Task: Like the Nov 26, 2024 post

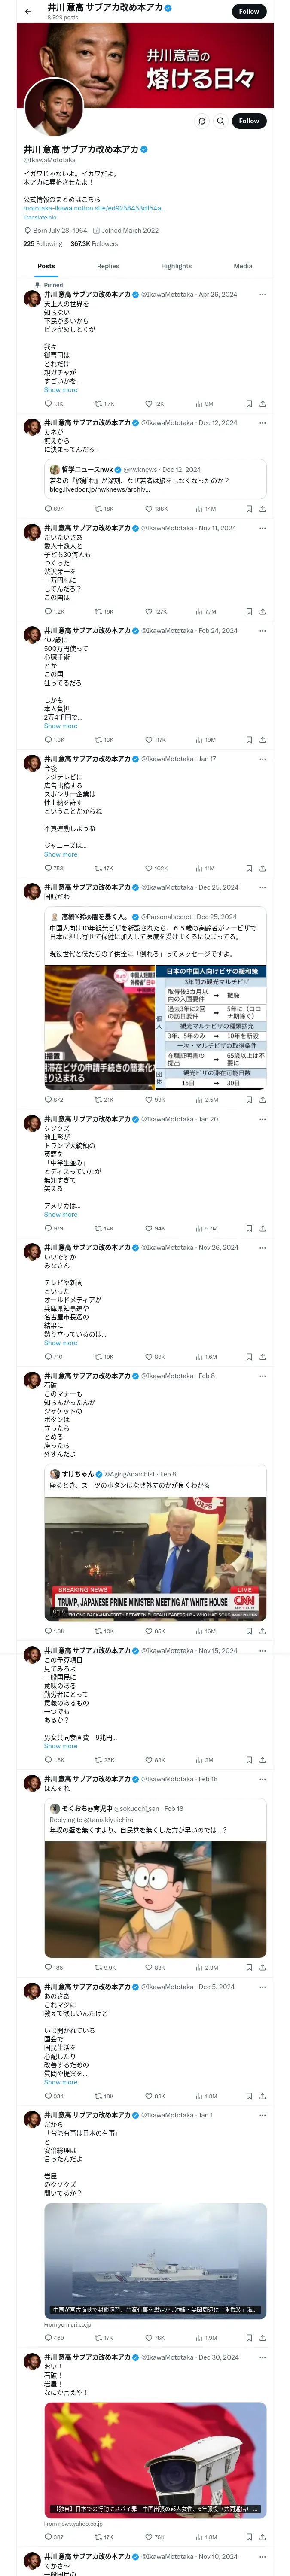Action: tap(150, 1357)
